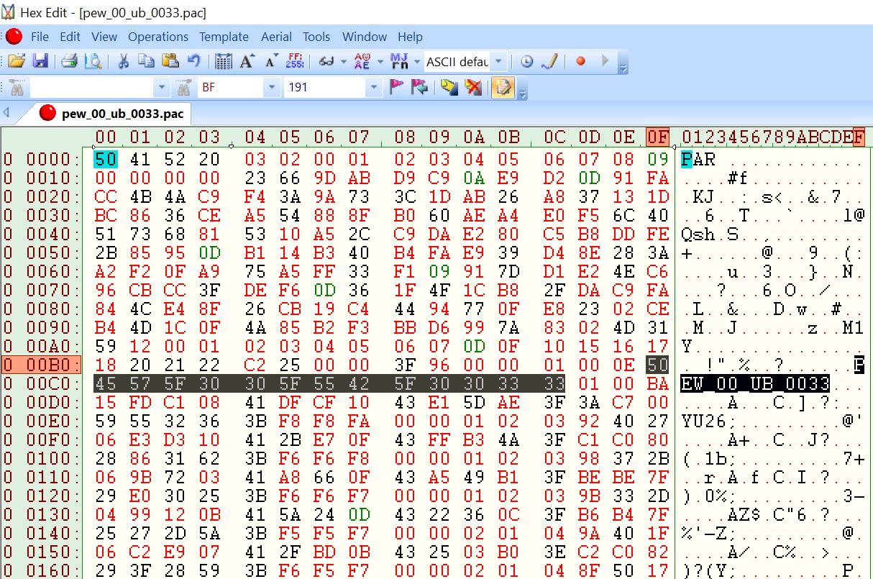Viewport: 873px width, 579px height.
Task: Save the file with the floppy disk icon
Action: [40, 62]
